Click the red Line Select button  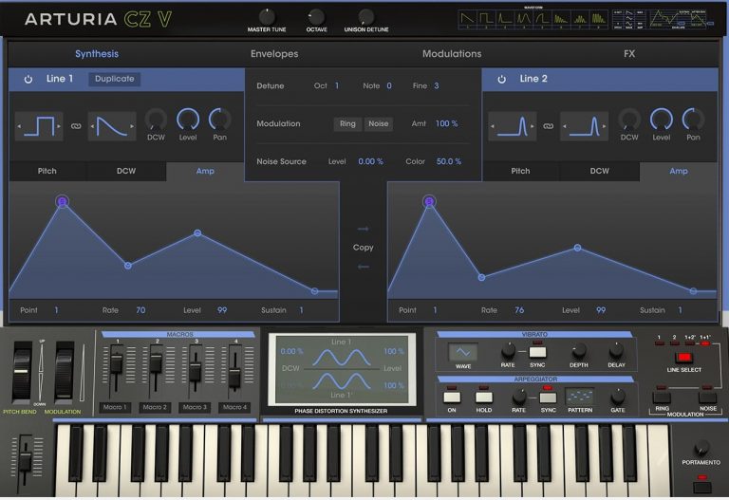683,358
